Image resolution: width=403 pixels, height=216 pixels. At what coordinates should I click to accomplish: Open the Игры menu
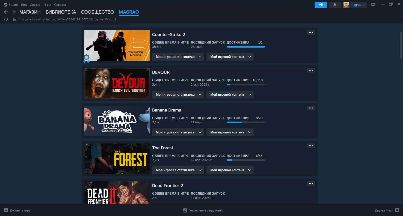tap(47, 5)
